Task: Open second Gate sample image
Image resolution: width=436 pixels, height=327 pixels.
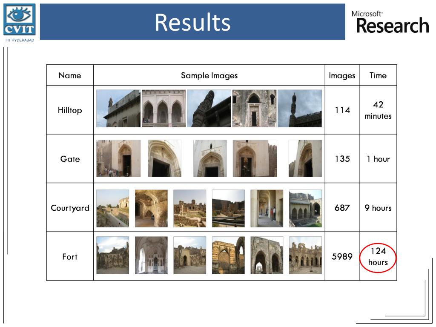Action: [165, 158]
